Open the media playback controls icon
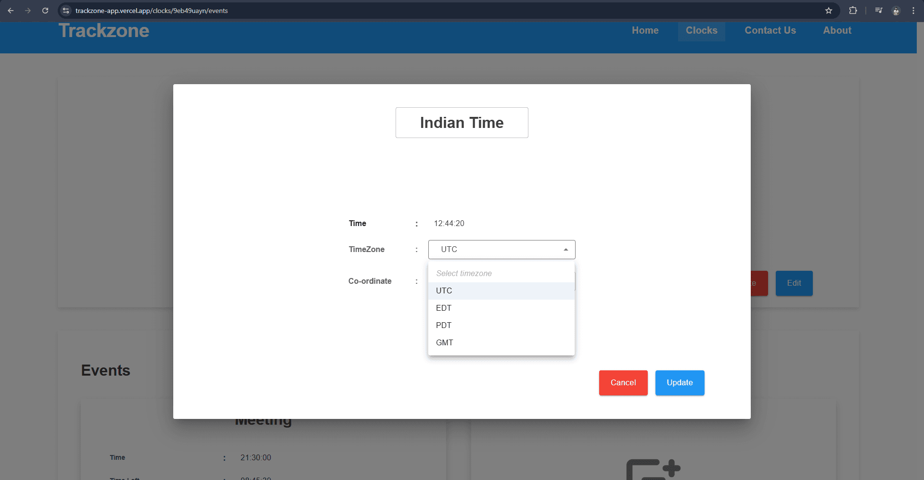Image resolution: width=924 pixels, height=480 pixels. 878,10
